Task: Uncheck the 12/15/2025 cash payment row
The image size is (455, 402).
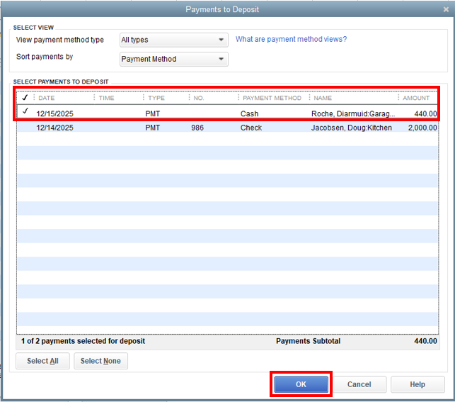Action: coord(25,111)
